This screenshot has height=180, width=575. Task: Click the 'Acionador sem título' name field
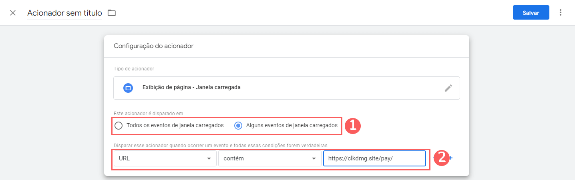point(64,13)
